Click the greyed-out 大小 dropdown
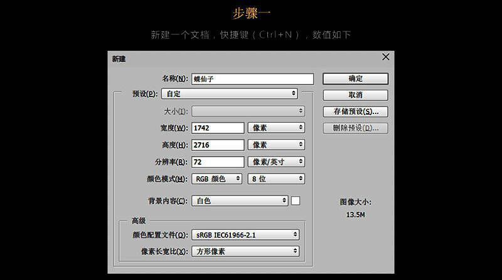 pyautogui.click(x=248, y=111)
